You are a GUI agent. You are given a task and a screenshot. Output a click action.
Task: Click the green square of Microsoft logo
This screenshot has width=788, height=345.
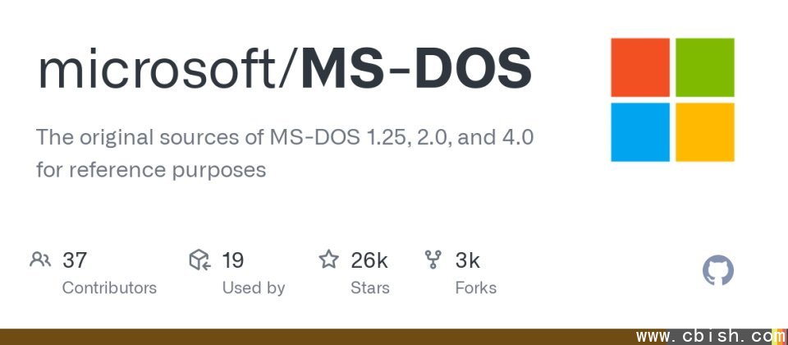704,67
